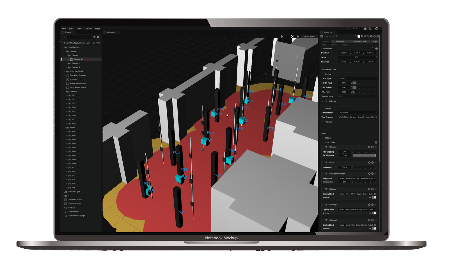Select the Tracking Volume tree item

78,75
